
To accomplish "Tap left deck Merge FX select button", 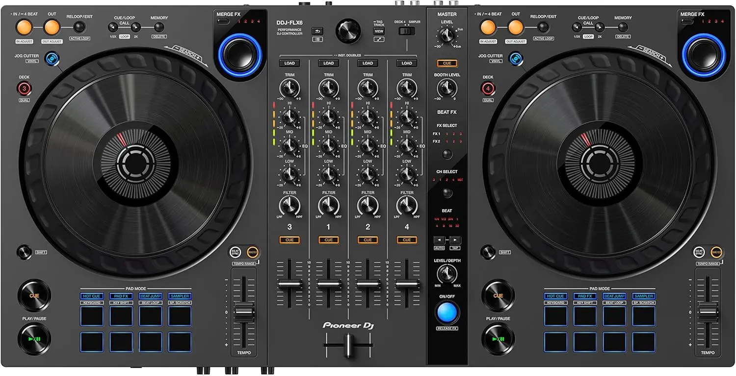I will pyautogui.click(x=223, y=22).
